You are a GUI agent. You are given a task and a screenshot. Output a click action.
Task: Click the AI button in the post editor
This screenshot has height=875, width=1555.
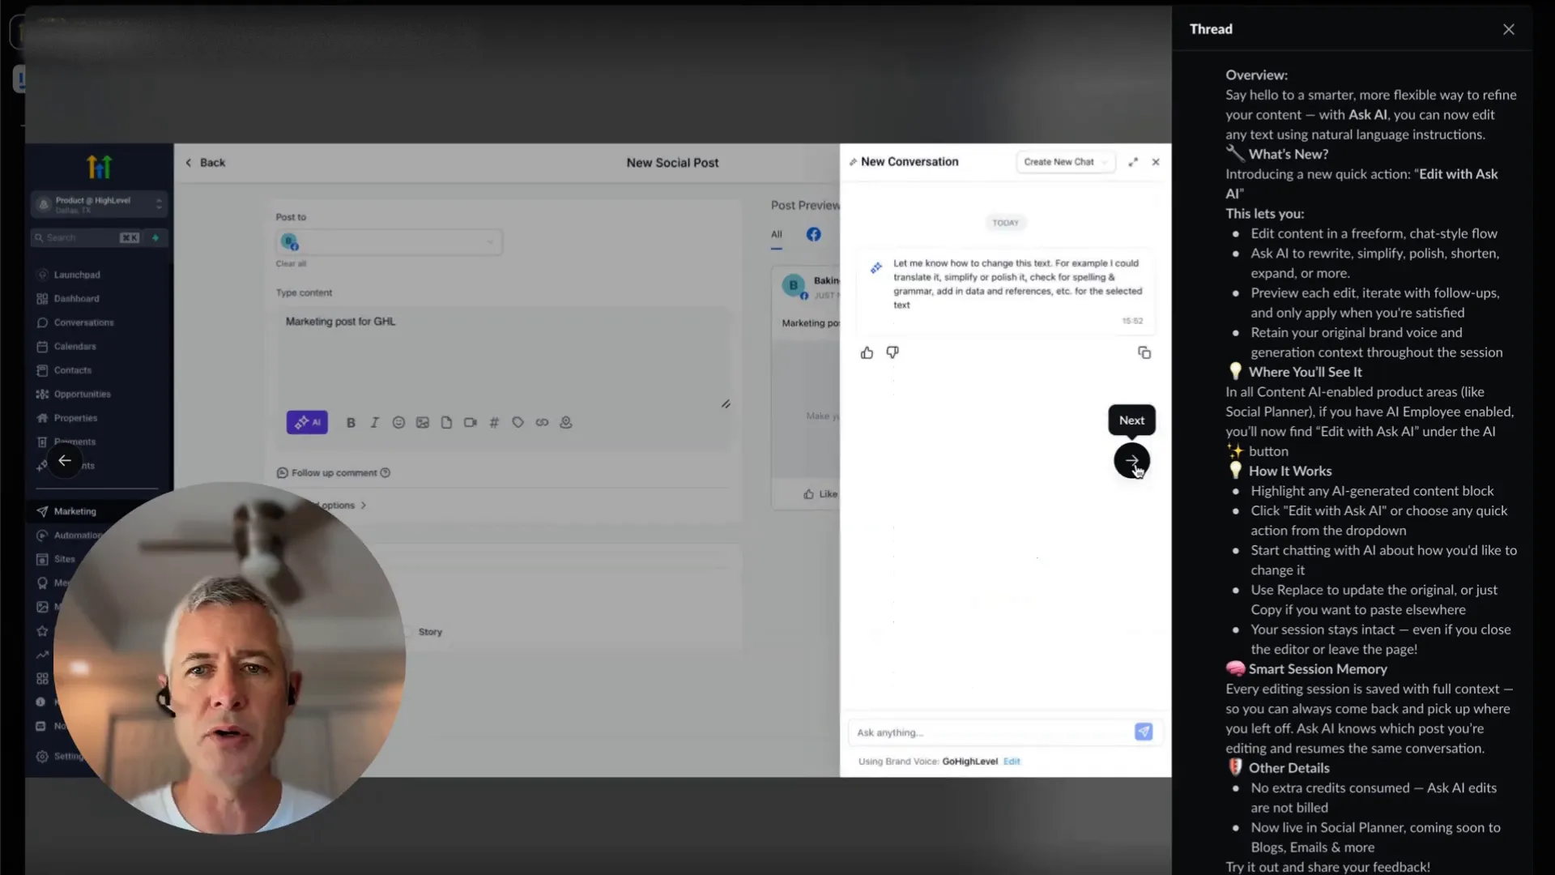tap(307, 422)
